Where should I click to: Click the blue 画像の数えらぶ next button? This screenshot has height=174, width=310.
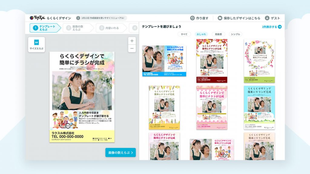click(x=120, y=153)
